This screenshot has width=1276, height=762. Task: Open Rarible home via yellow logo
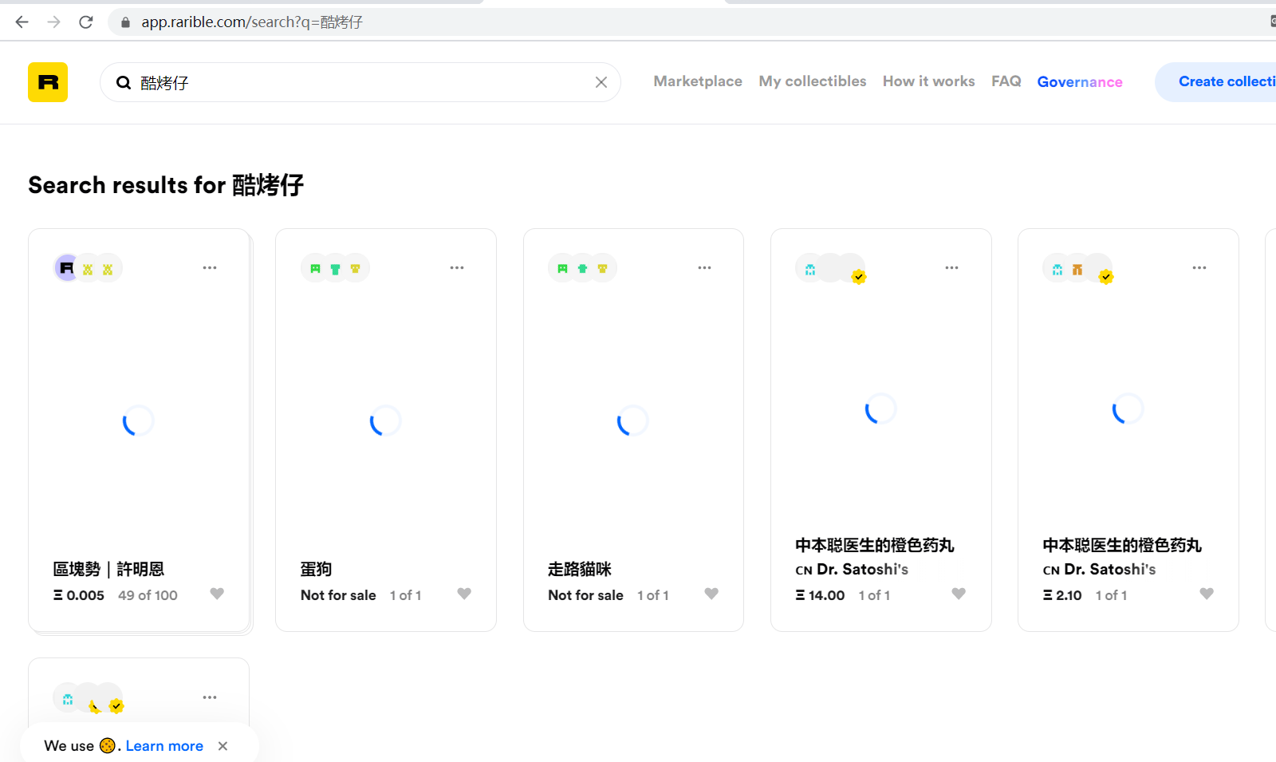48,82
